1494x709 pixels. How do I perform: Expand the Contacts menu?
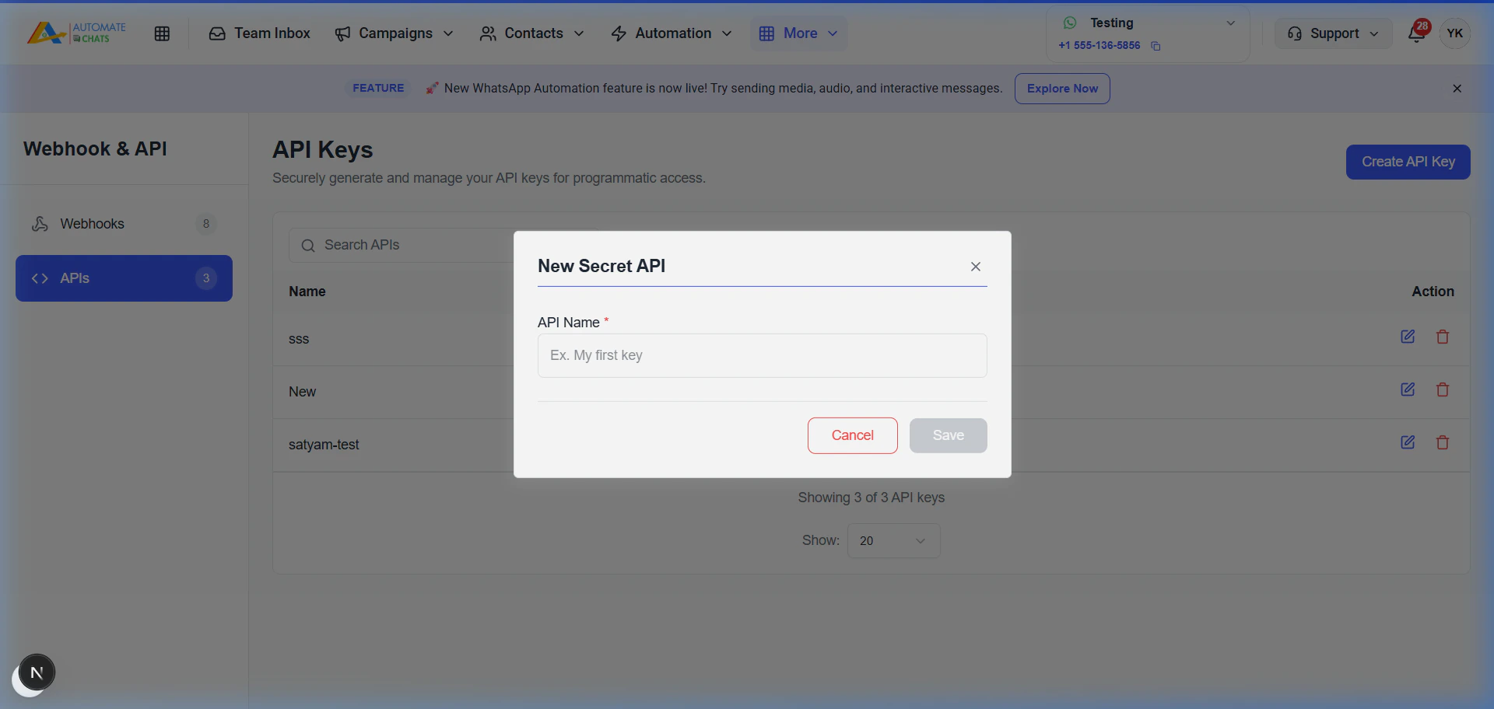click(532, 33)
